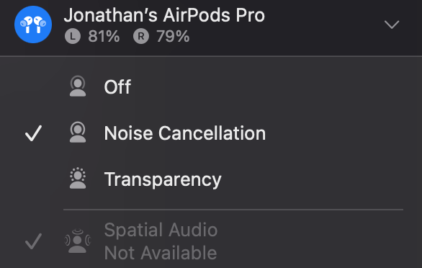422x268 pixels.
Task: Click the right earbud R battery indicator
Action: pyautogui.click(x=141, y=36)
